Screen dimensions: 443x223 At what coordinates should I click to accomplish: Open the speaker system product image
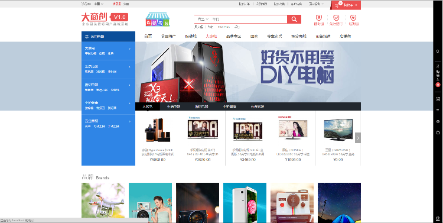(158, 130)
